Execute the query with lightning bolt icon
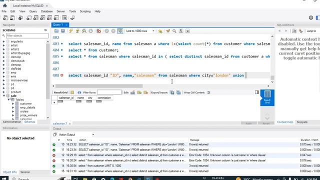This screenshot has height=180, width=320. (71, 31)
